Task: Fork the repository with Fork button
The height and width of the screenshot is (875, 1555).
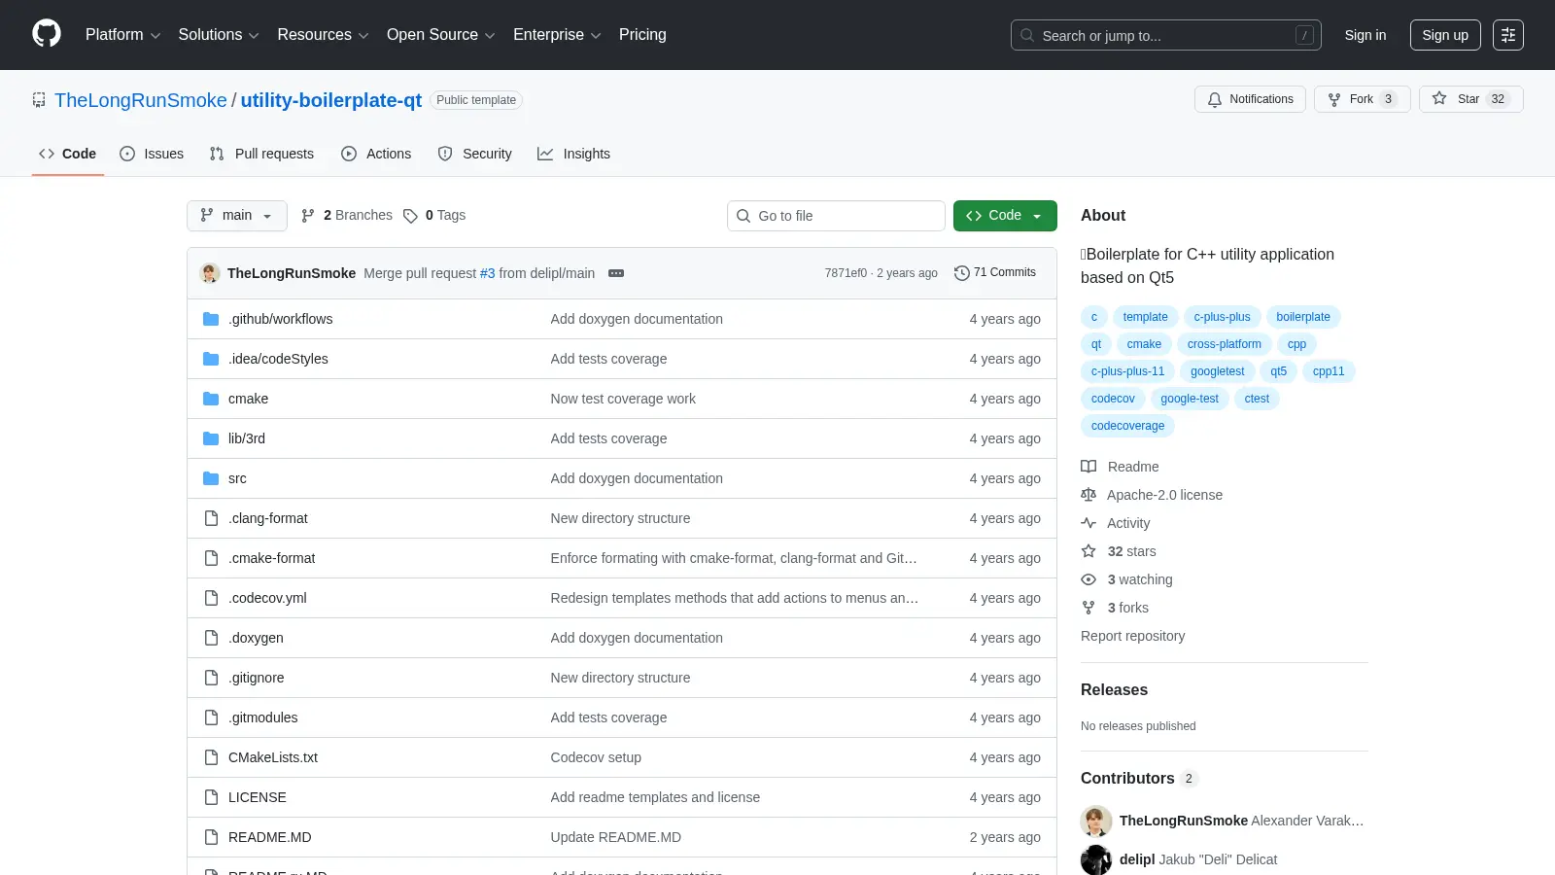Action: pos(1362,99)
